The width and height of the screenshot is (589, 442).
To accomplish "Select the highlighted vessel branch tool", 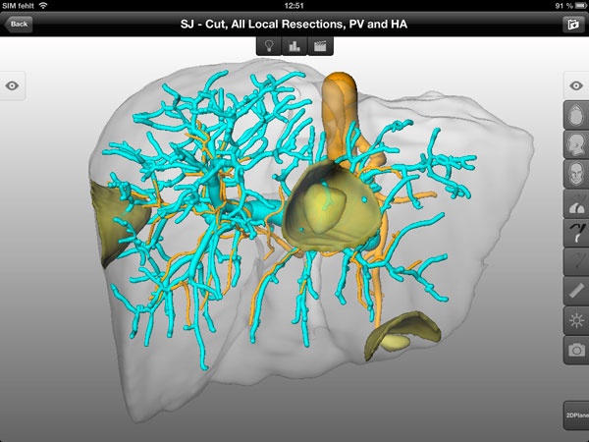I will (576, 233).
